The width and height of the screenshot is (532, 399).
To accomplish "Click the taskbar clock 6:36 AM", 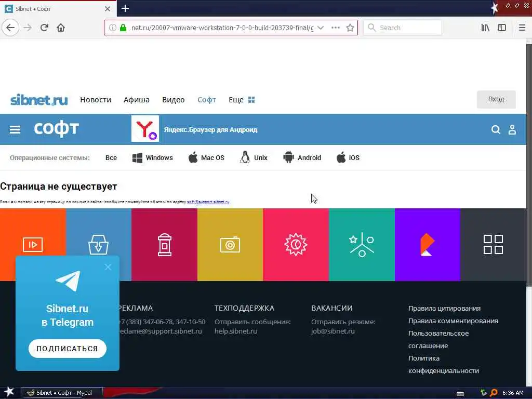I will 513,393.
